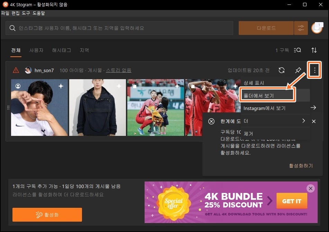Click the 활성화하기 link in notification

[x=301, y=166]
